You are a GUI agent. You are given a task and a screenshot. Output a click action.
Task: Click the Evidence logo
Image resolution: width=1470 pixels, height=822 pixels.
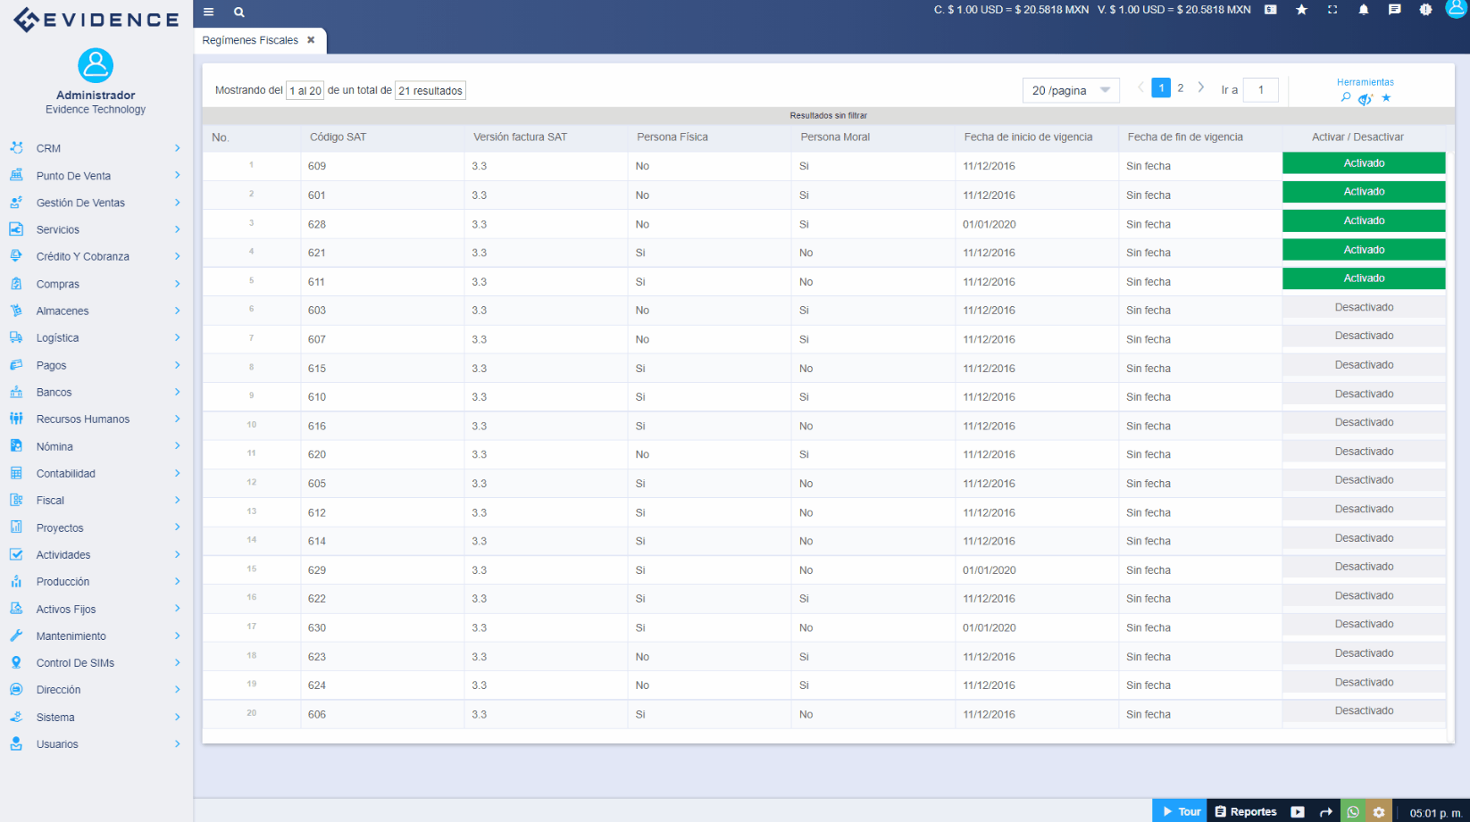96,20
